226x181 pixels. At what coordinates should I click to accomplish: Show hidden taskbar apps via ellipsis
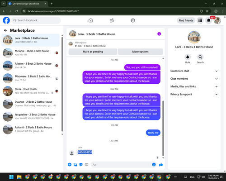click(175, 177)
